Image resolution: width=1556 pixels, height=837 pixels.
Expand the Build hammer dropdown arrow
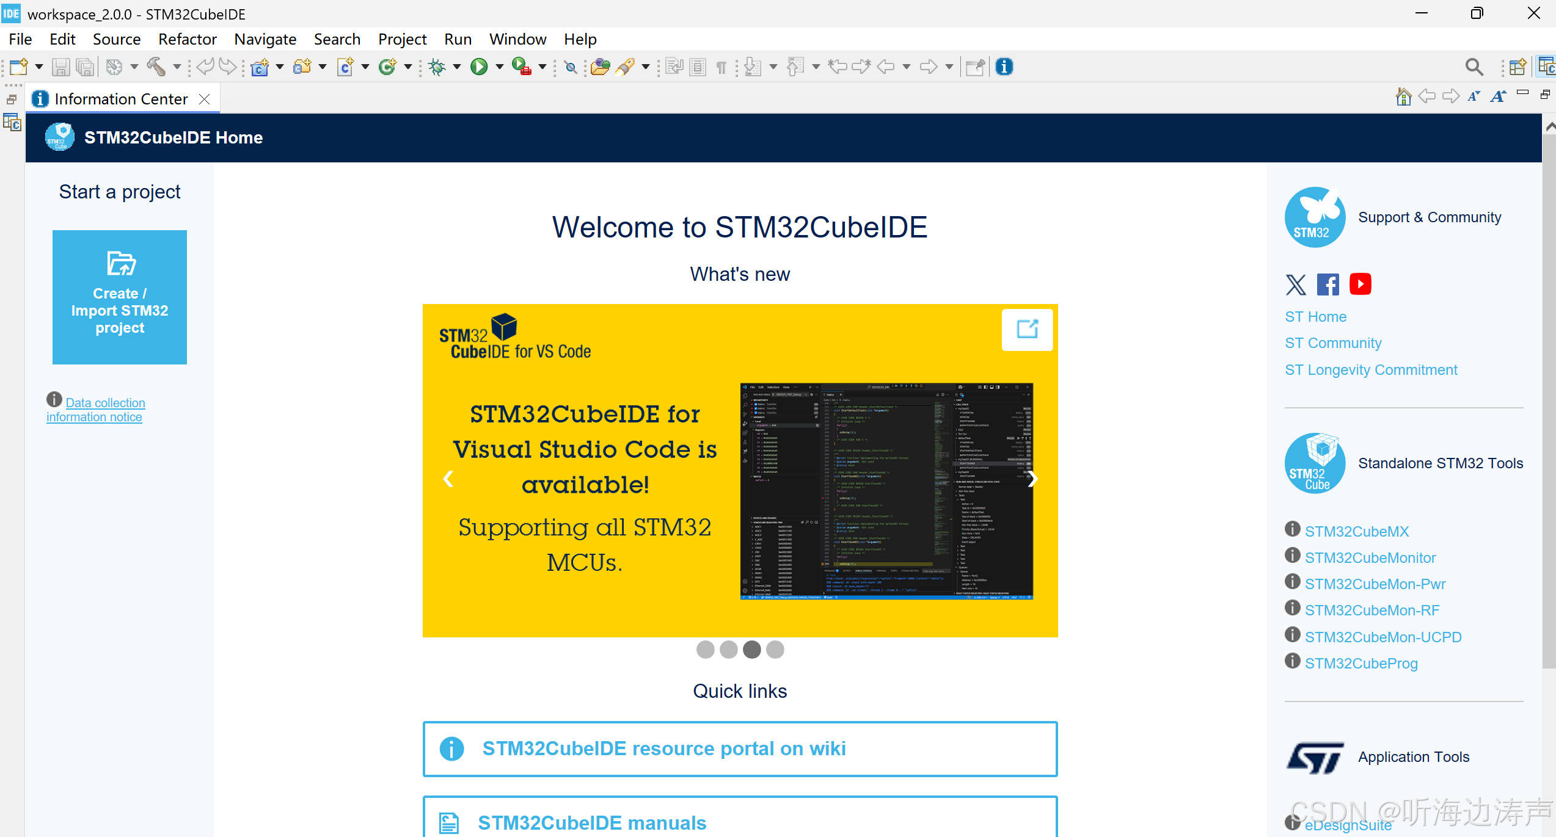point(177,67)
